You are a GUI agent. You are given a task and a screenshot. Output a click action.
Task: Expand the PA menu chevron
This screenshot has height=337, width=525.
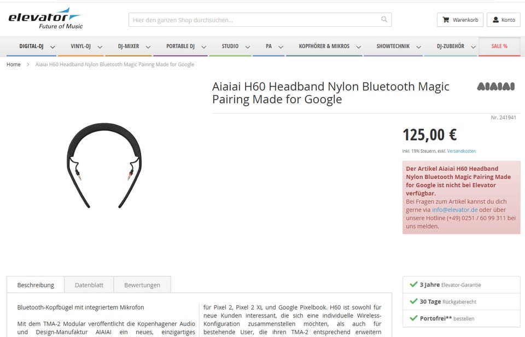pyautogui.click(x=281, y=47)
